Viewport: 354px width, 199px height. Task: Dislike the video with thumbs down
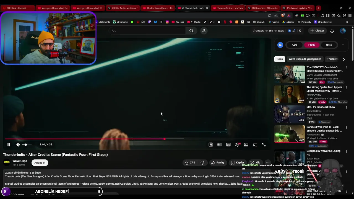pos(202,163)
